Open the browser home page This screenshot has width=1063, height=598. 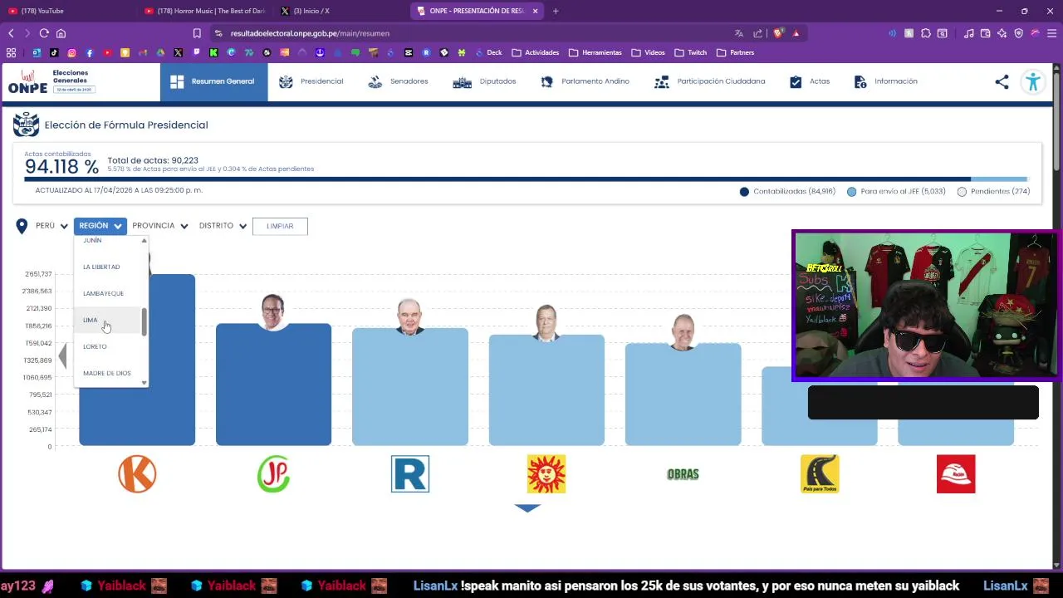[61, 33]
